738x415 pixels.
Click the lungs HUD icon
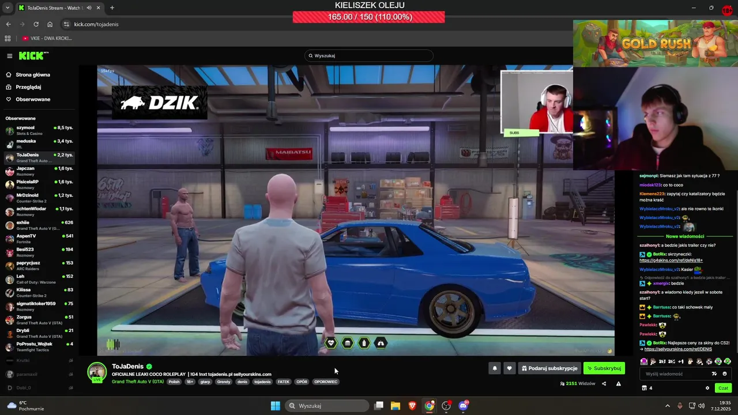click(x=381, y=343)
